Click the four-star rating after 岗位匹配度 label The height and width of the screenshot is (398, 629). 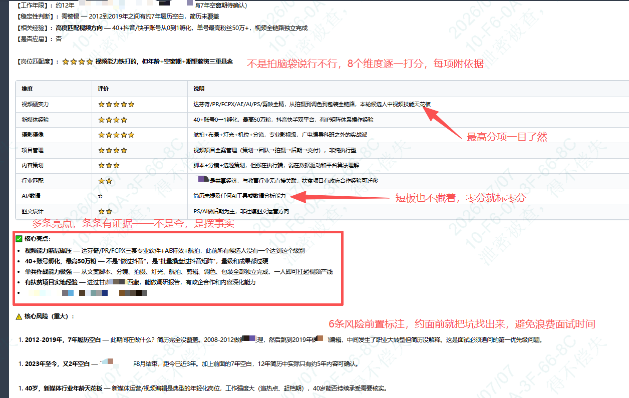tap(77, 62)
